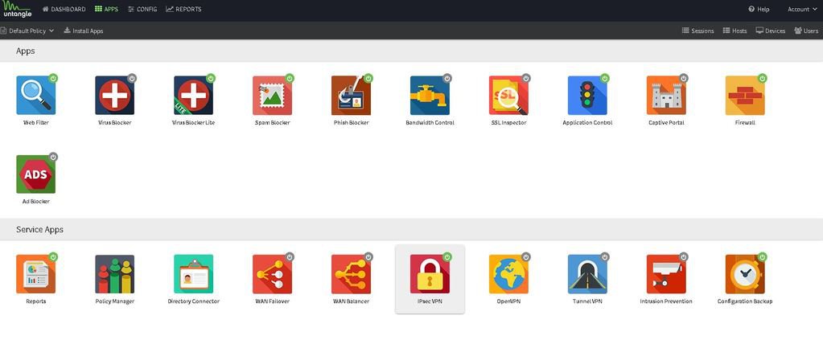Viewport: 823px width, 348px height.
Task: Expand the Account menu
Action: tap(803, 9)
